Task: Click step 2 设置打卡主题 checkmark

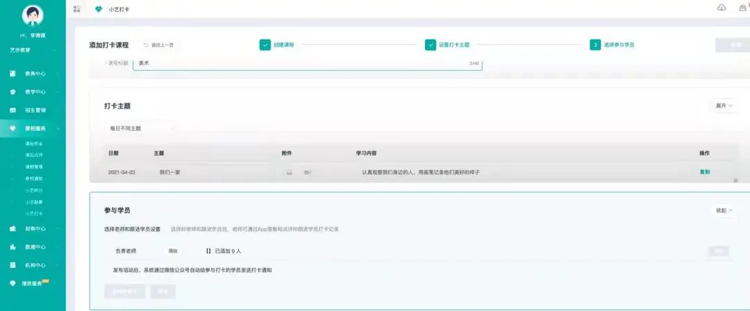Action: [x=431, y=44]
